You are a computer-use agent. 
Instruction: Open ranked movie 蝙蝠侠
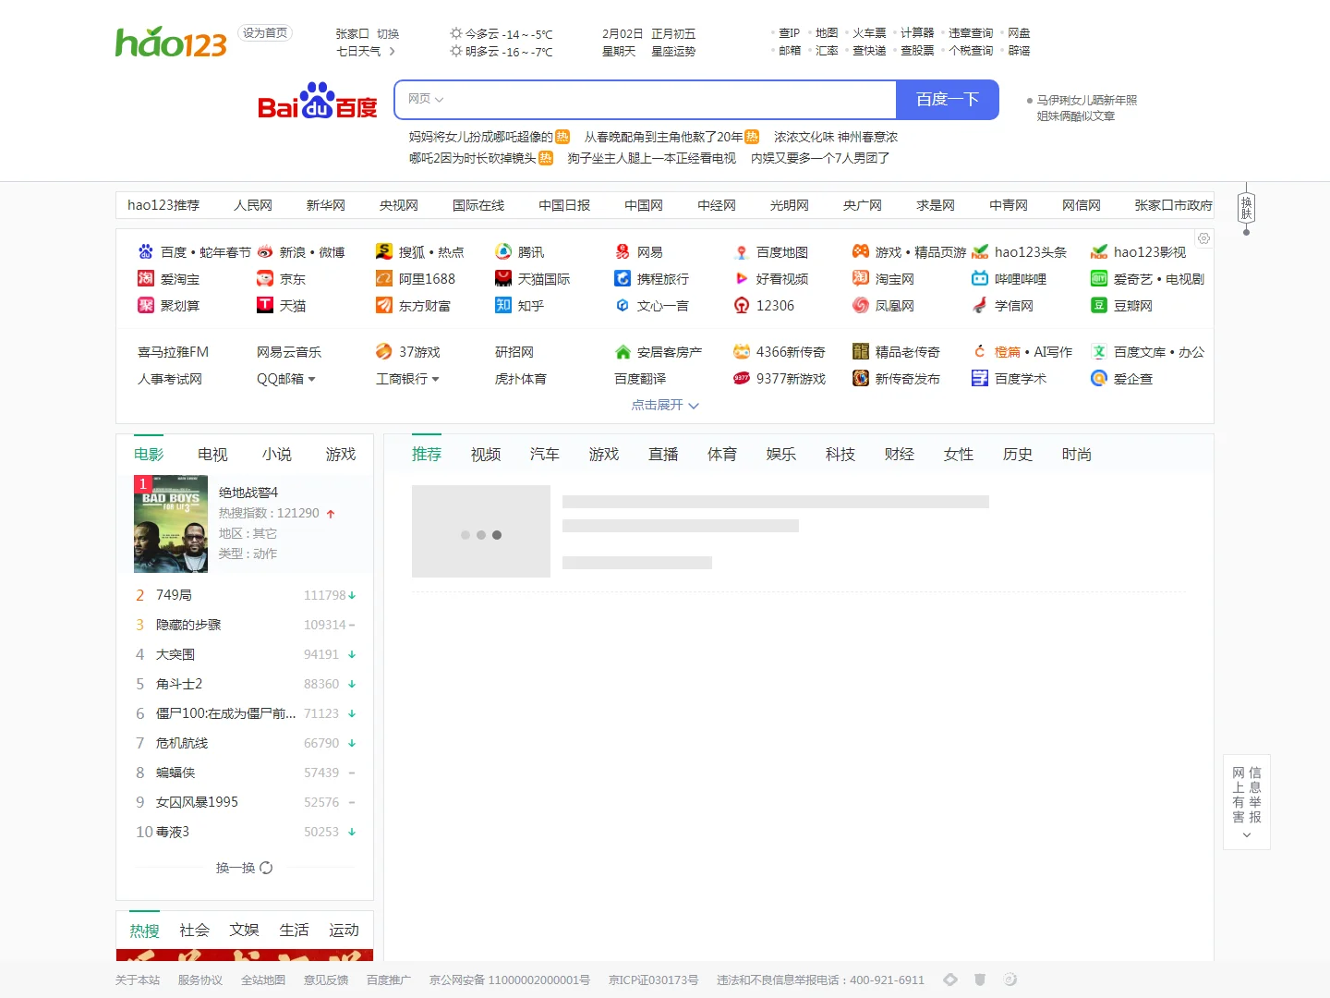point(175,773)
